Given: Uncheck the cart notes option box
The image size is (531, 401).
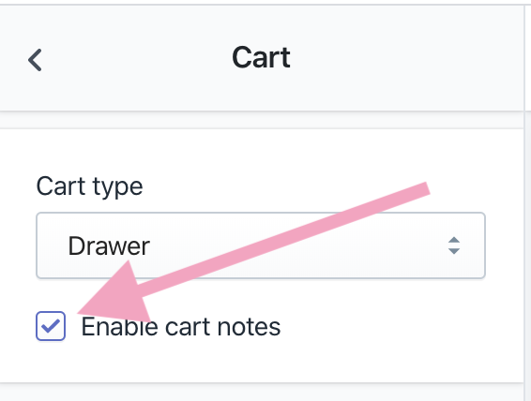Looking at the screenshot, I should pos(51,326).
